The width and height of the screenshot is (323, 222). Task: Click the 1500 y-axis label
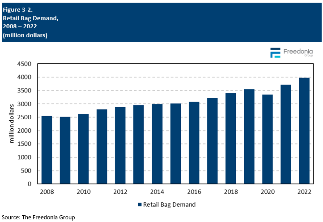coord(24,144)
